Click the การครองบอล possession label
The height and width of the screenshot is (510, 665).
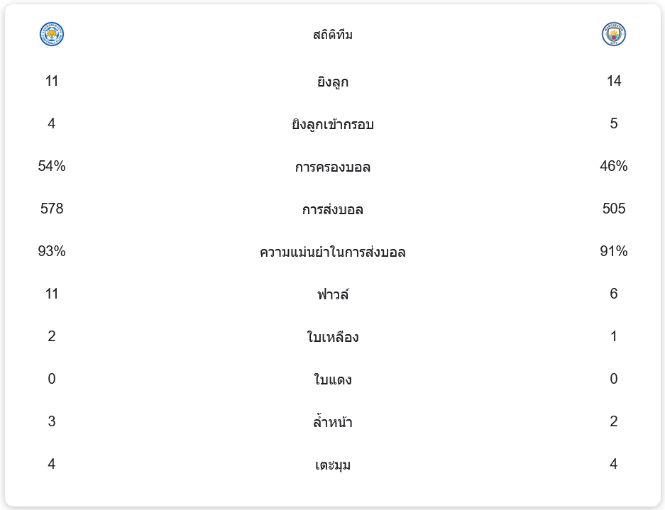tap(333, 167)
